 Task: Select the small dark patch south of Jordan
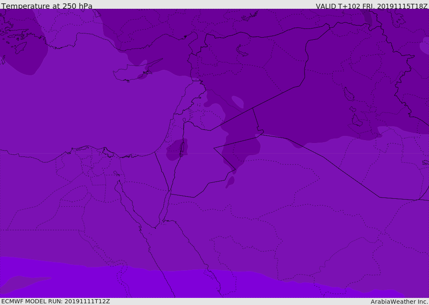(230, 182)
